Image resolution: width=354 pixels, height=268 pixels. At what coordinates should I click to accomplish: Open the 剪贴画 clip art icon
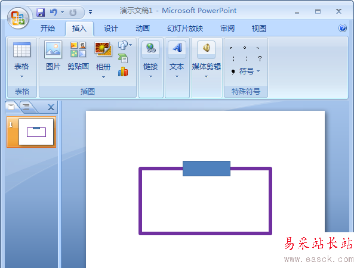[x=78, y=49]
